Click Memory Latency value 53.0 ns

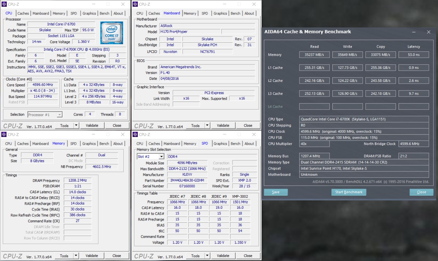pos(414,55)
